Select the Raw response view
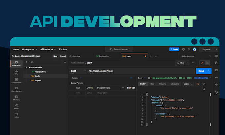The image size is (225, 135). [x=152, y=84]
